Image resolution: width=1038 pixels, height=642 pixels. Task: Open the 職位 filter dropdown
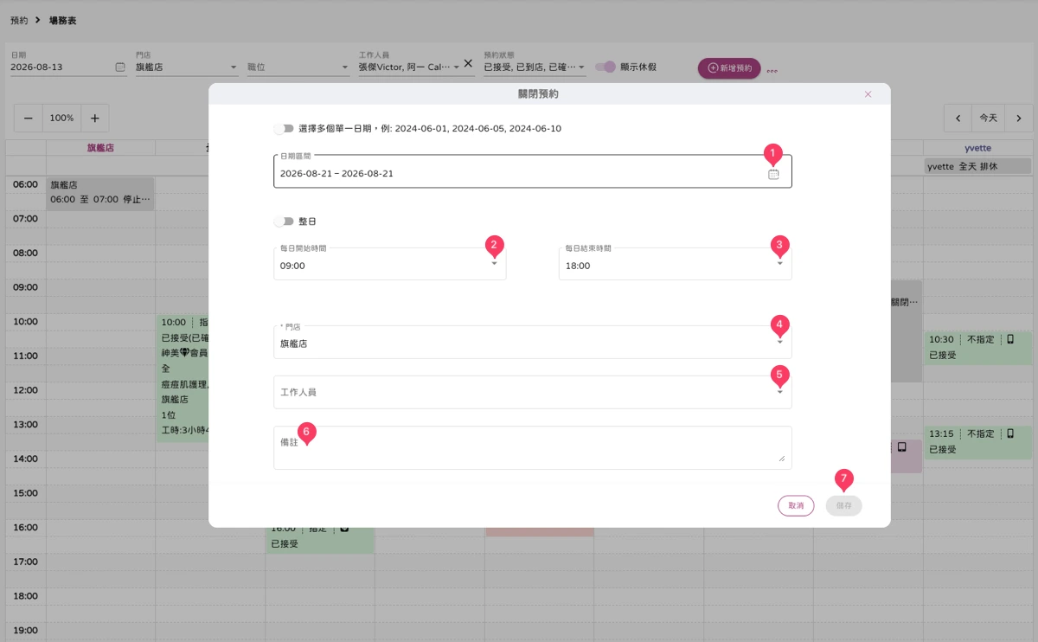tap(298, 67)
